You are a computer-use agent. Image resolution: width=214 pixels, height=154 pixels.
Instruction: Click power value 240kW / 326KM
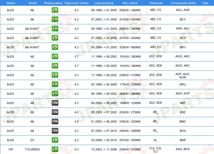tap(130, 131)
